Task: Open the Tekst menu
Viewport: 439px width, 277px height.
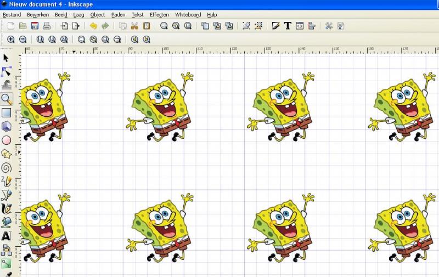Action: click(138, 15)
